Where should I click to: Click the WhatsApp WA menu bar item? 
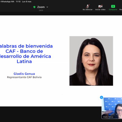pos(8,2)
